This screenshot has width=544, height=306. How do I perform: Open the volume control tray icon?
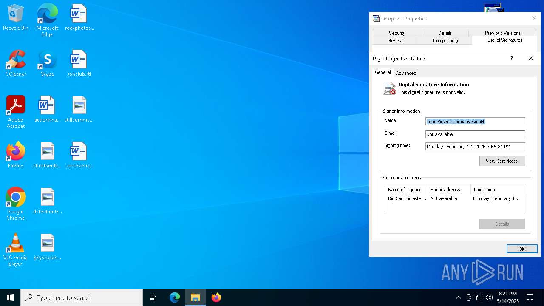pyautogui.click(x=489, y=297)
